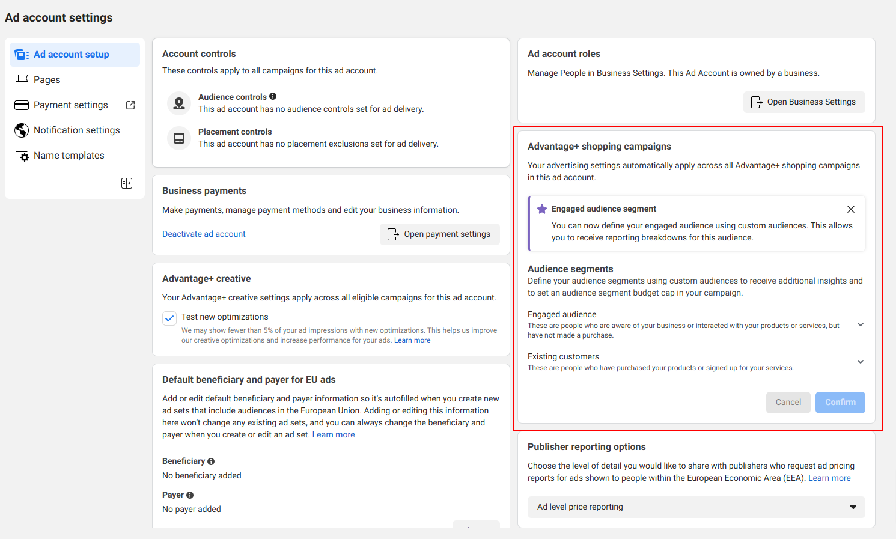The width and height of the screenshot is (896, 539).
Task: Open Learn more link for publisher reporting
Action: [829, 478]
